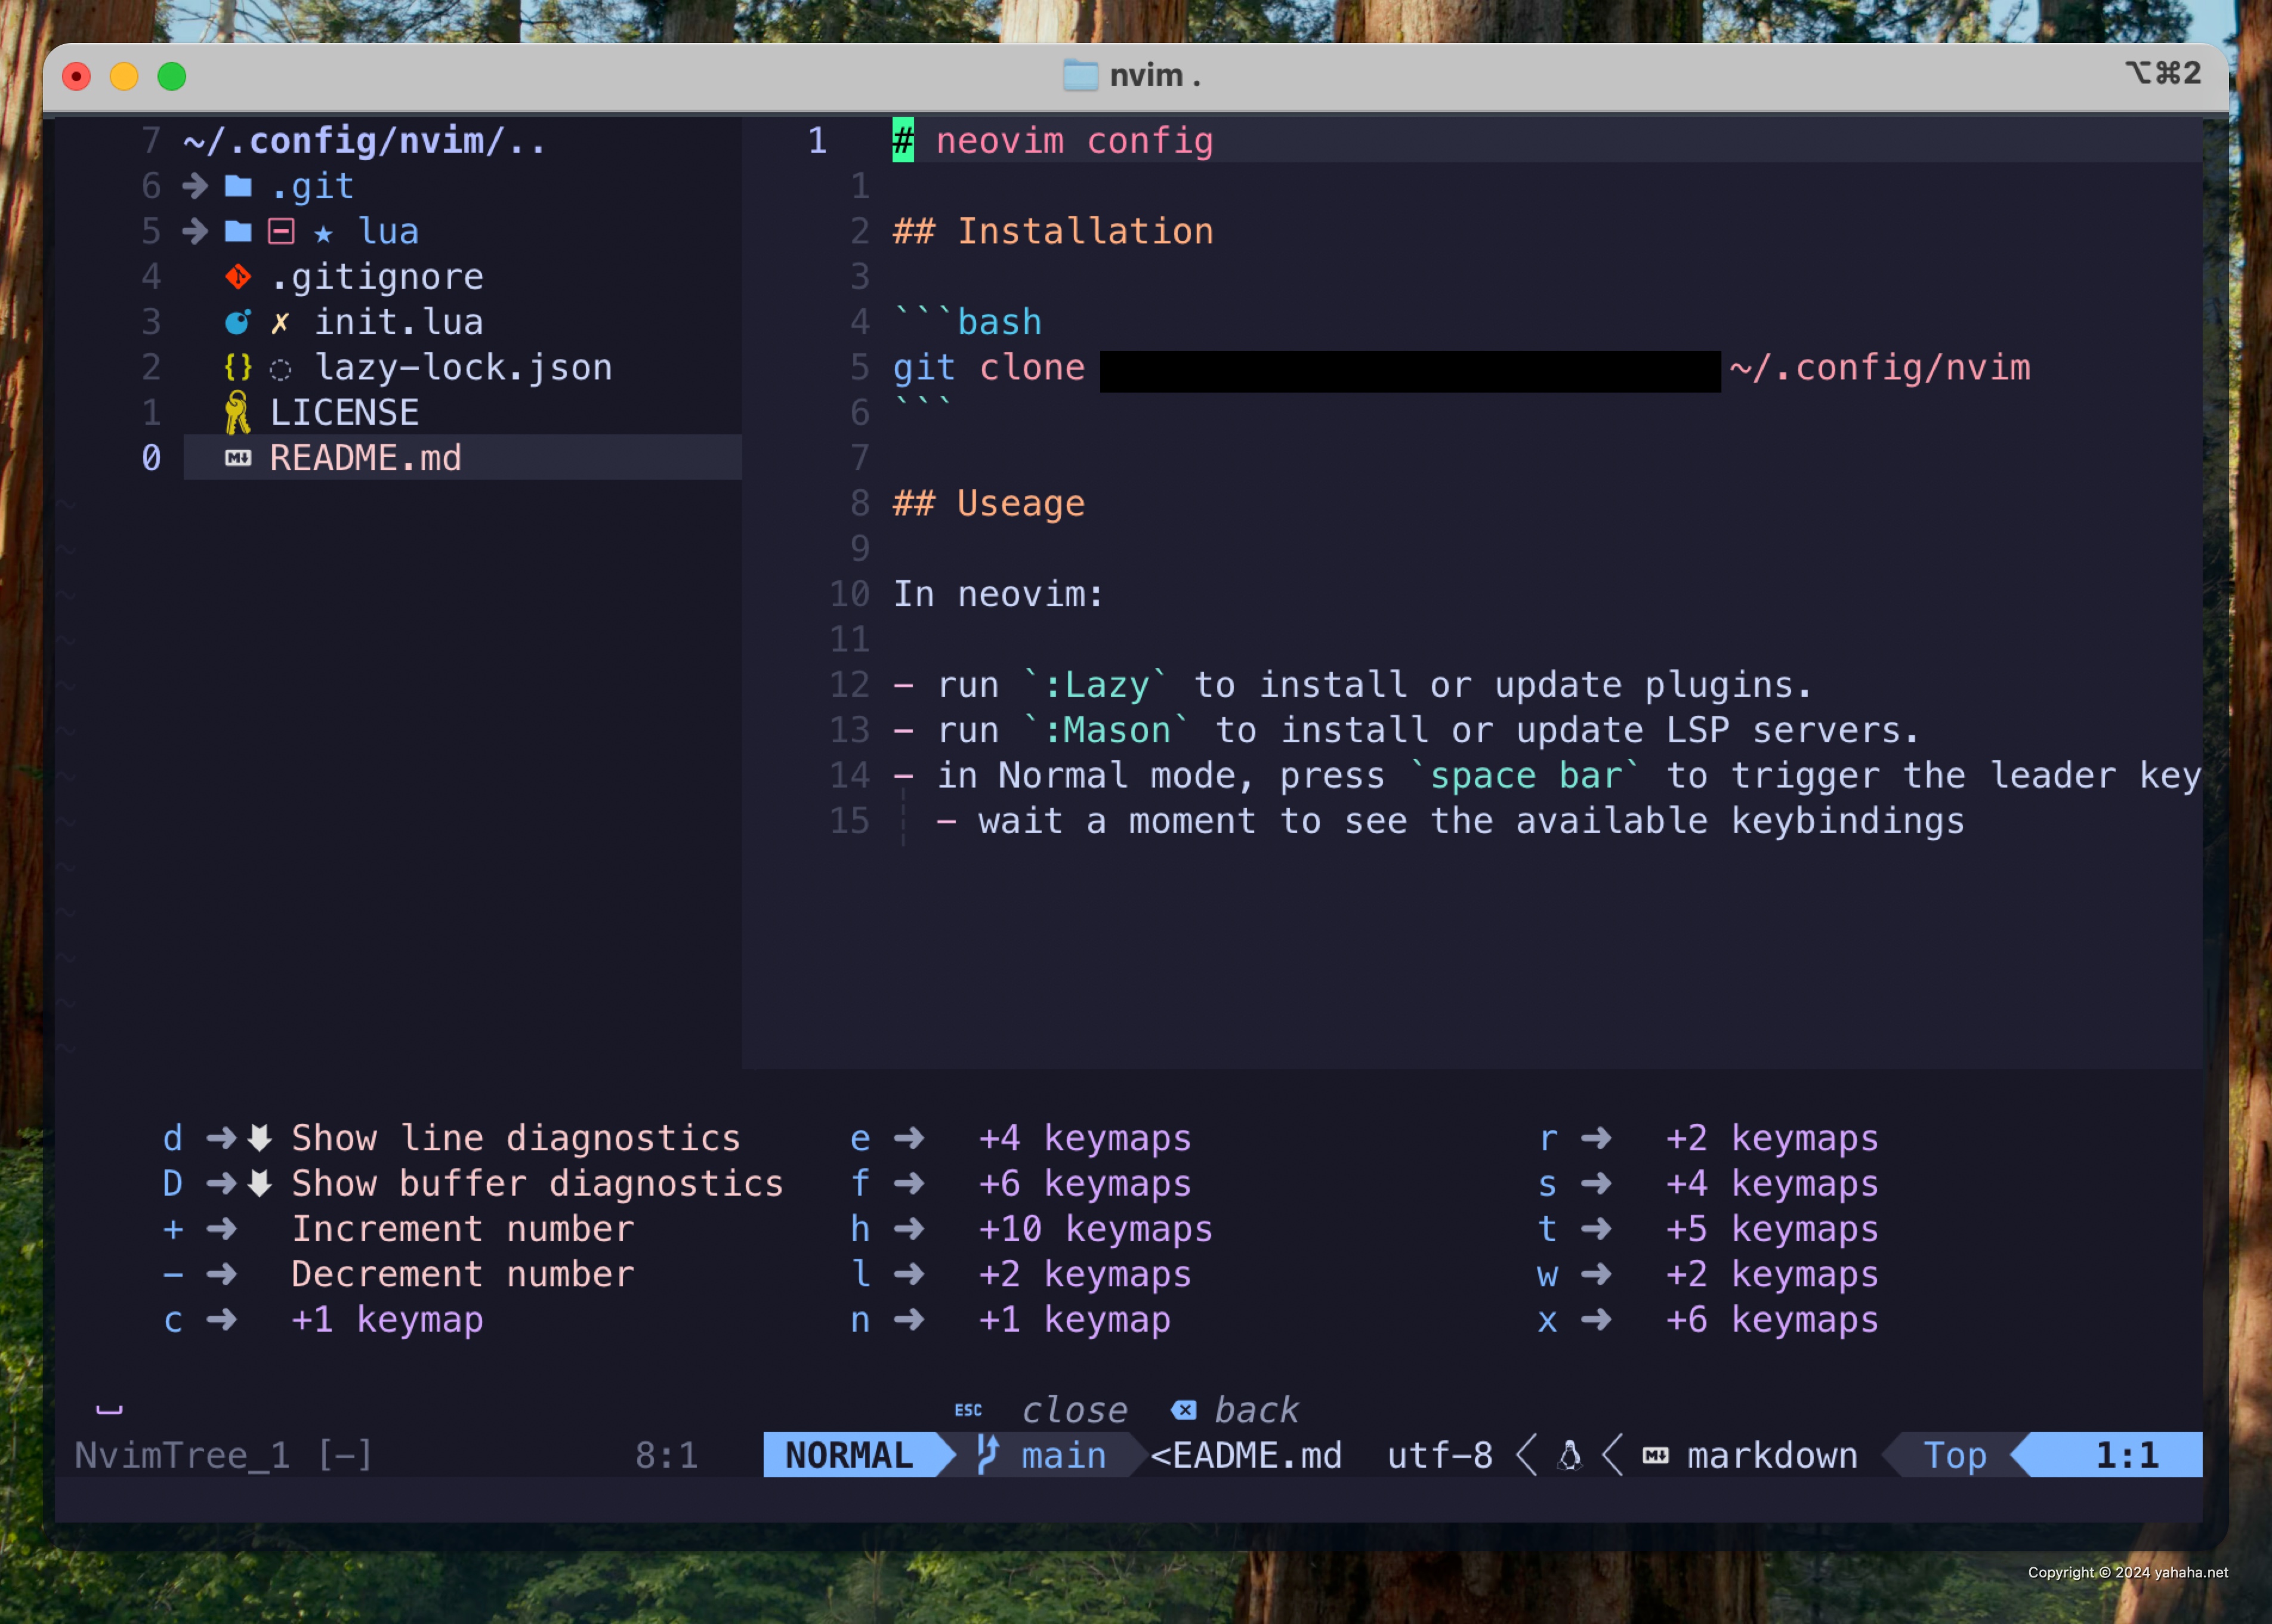Click the star icon next to lua
This screenshot has height=1624, width=2272.
coord(323,234)
